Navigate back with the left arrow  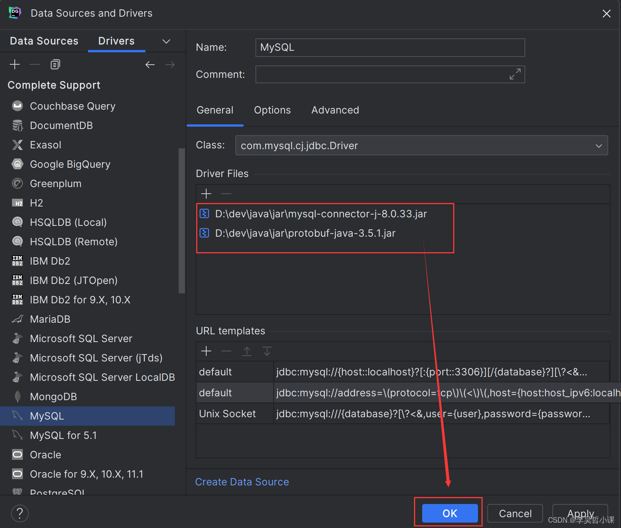pos(150,65)
